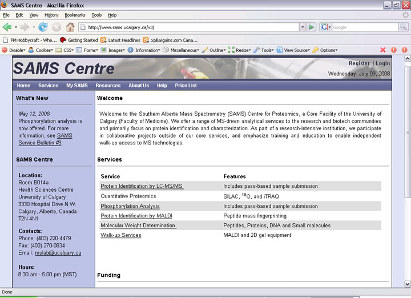Expand the address bar history dropdown
Screen dimensions: 411x298
click(x=303, y=27)
